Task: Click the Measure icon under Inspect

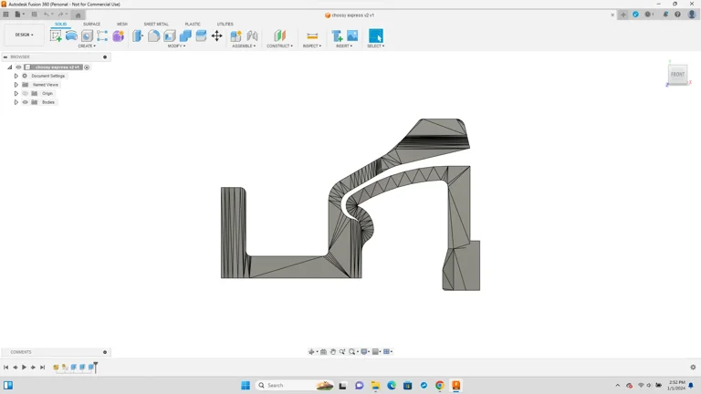Action: pos(311,36)
